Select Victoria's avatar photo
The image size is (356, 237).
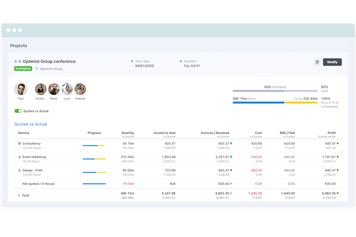tap(80, 89)
